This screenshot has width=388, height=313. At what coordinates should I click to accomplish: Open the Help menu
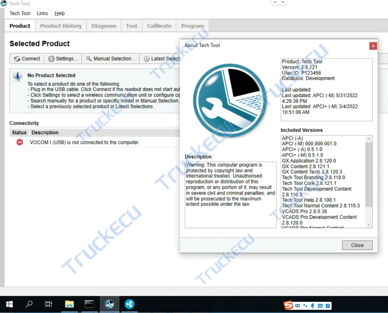tap(59, 13)
